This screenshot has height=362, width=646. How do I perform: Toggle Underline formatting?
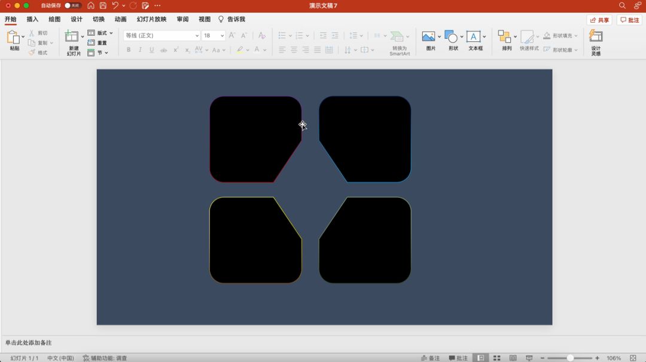pyautogui.click(x=151, y=50)
